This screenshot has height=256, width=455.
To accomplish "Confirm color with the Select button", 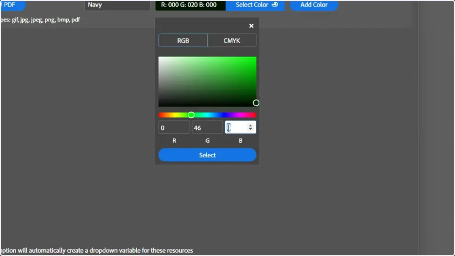I will [207, 155].
